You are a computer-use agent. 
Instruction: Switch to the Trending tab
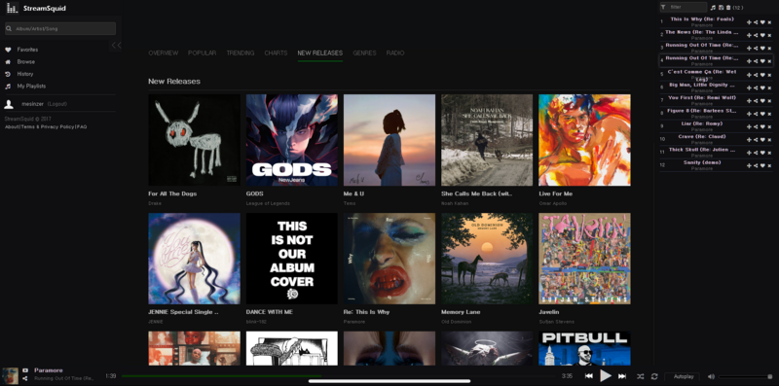pos(241,53)
